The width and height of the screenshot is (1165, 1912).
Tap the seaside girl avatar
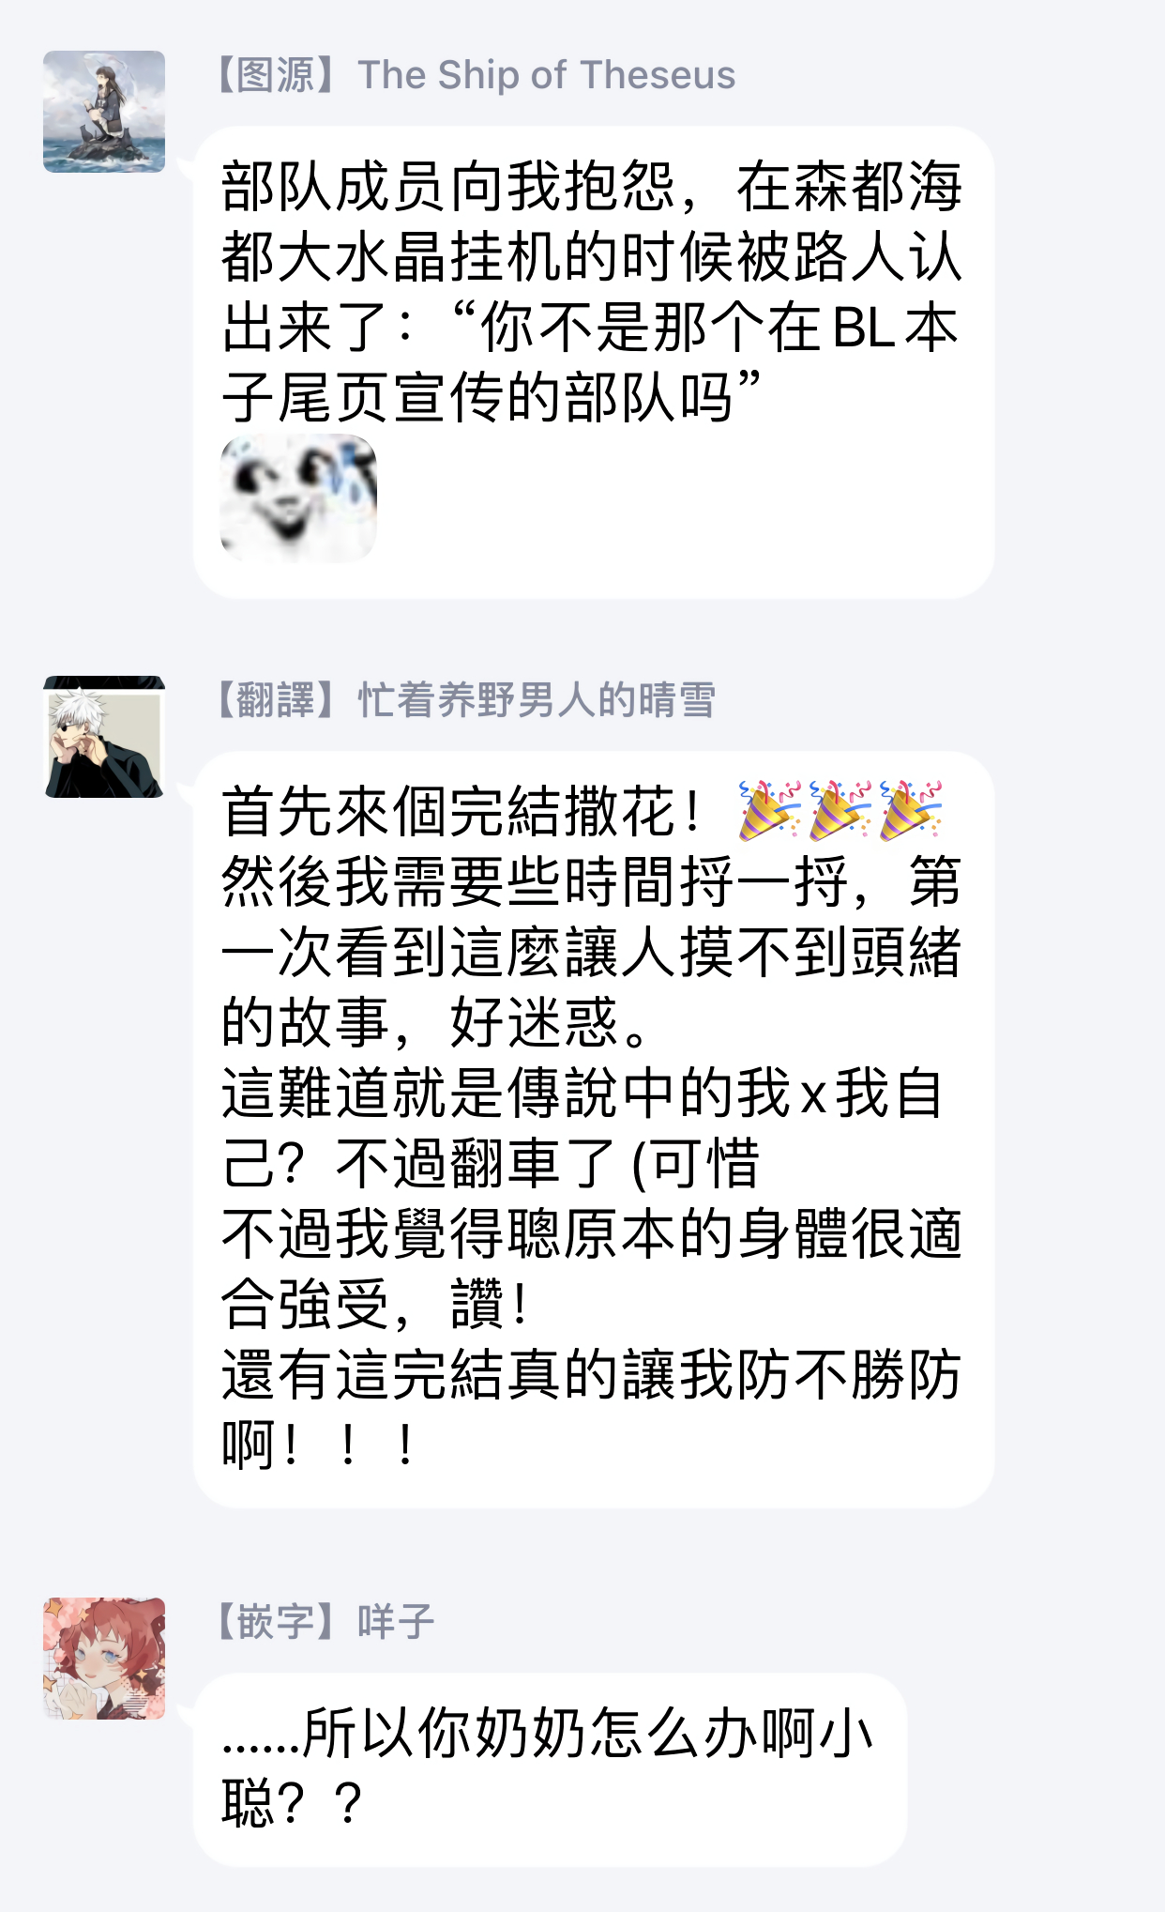104,112
